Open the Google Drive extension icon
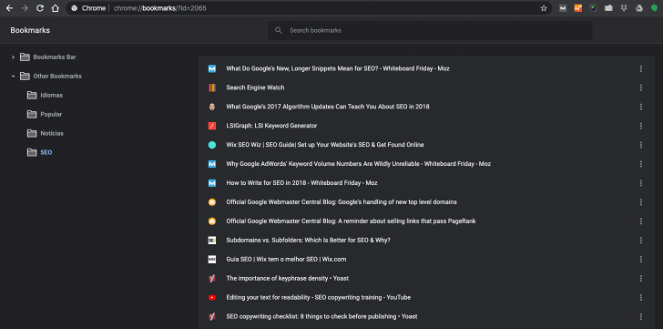663x329 pixels. pos(639,8)
